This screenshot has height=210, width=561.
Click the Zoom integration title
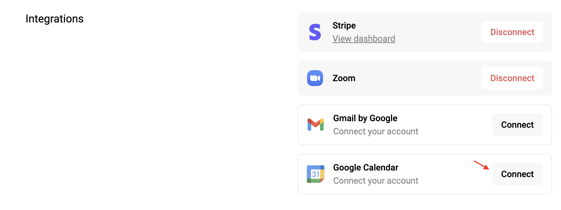(x=344, y=78)
